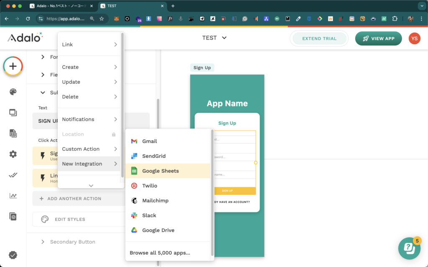This screenshot has height=267, width=428.
Task: Bookmark this page with the star icon
Action: click(102, 18)
